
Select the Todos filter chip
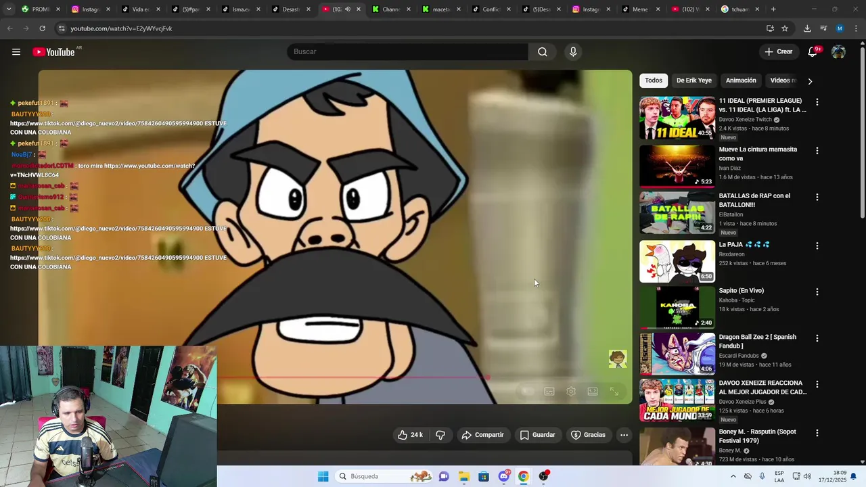(x=654, y=80)
